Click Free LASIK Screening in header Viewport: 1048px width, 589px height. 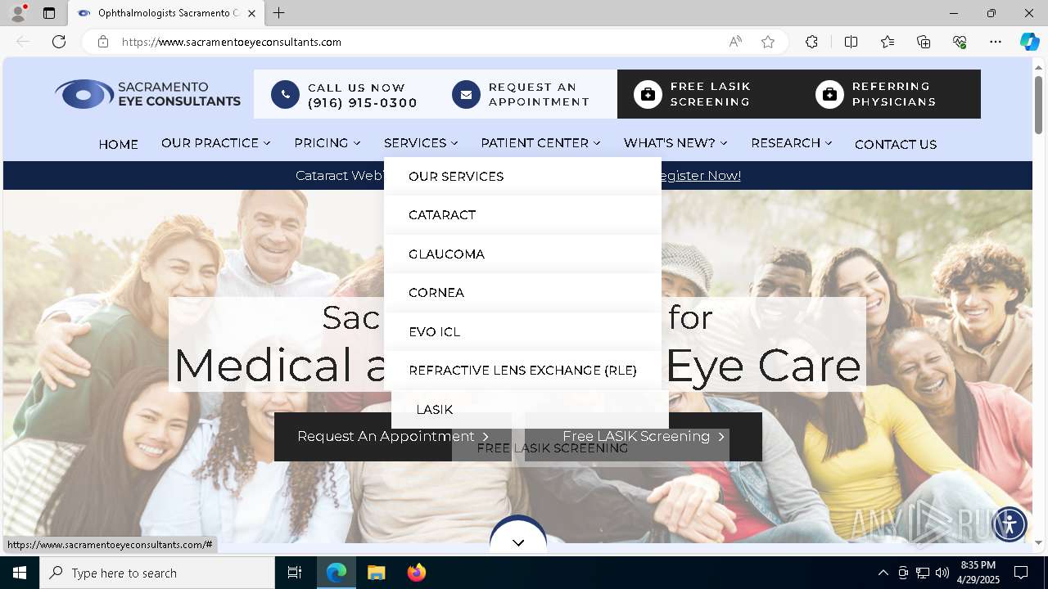tap(710, 94)
